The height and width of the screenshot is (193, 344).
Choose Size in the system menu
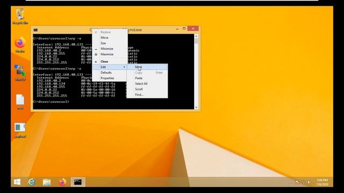[x=110, y=43]
